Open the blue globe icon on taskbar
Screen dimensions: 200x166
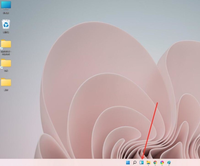(169, 162)
